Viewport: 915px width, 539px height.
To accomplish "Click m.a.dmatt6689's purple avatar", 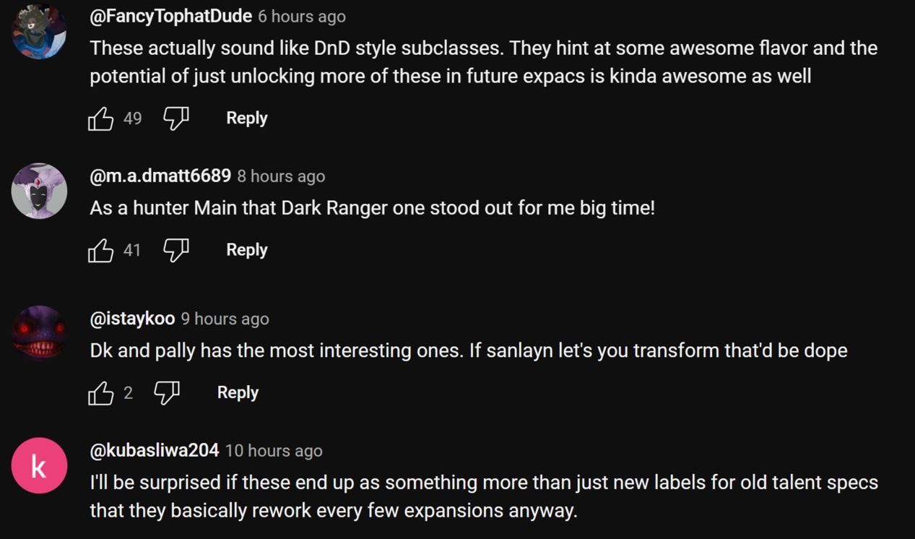I will [39, 191].
